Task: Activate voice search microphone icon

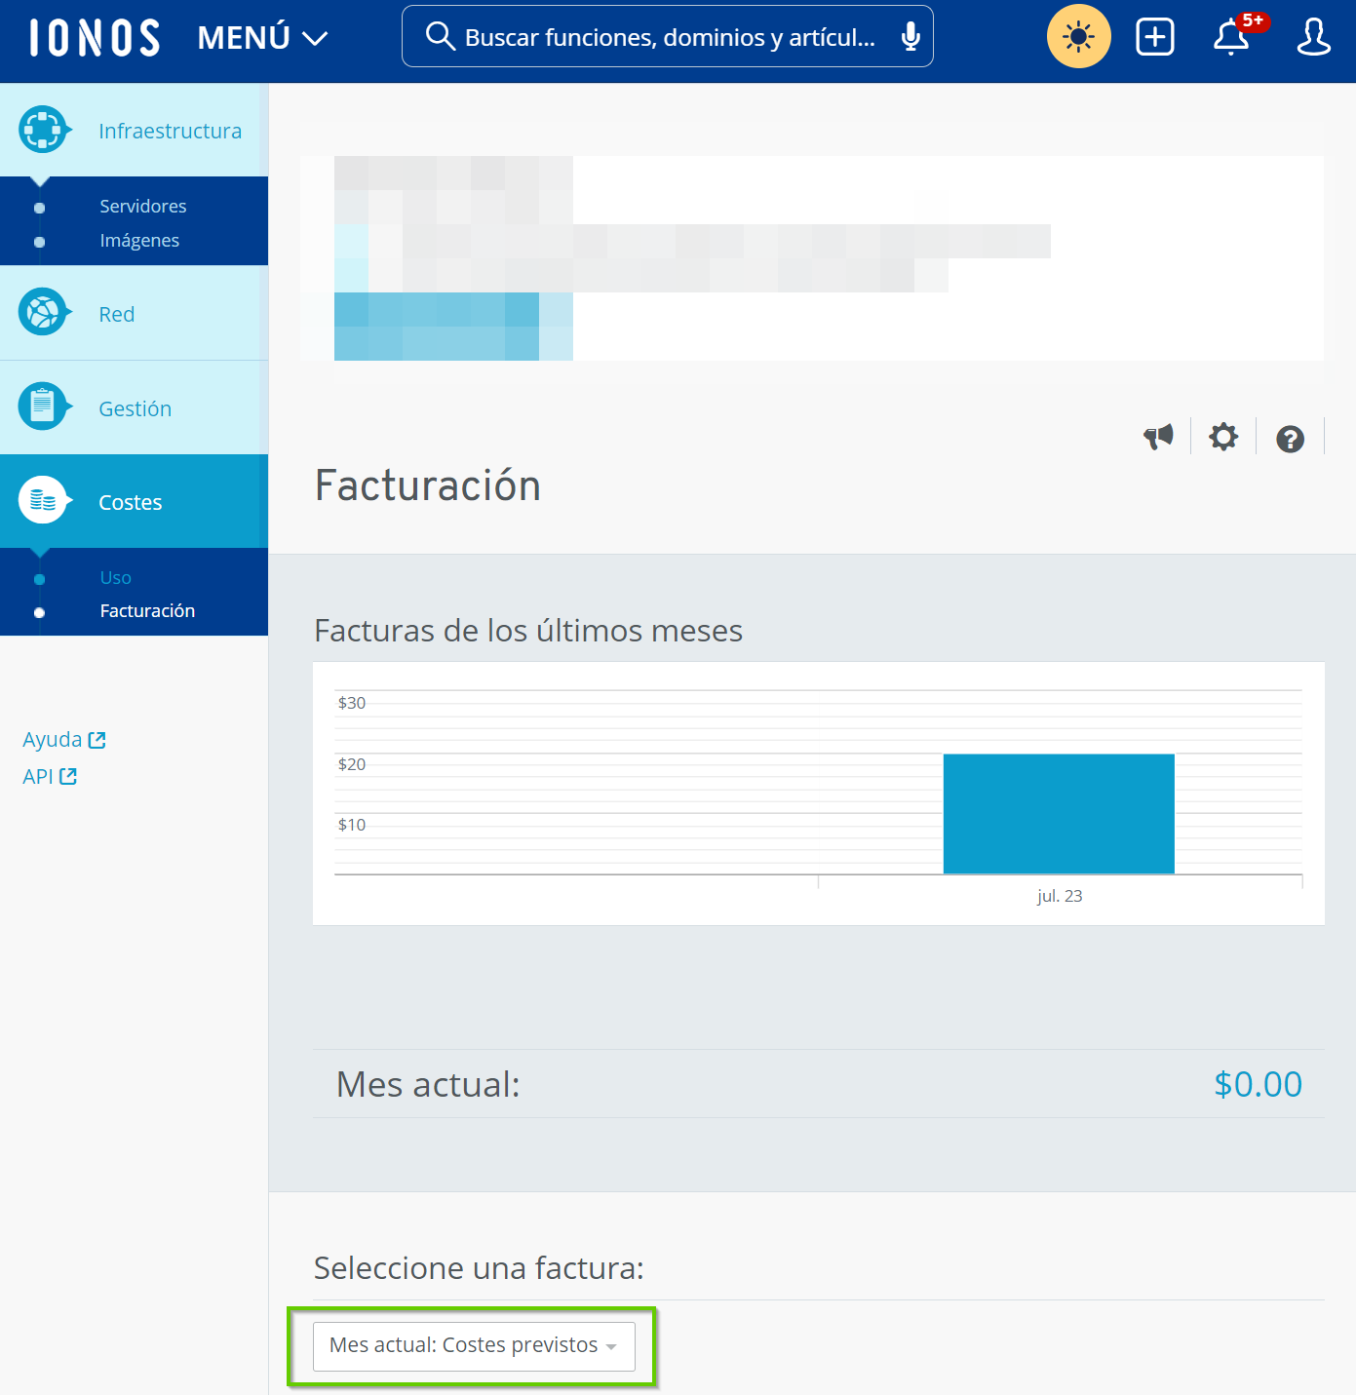Action: [x=910, y=37]
